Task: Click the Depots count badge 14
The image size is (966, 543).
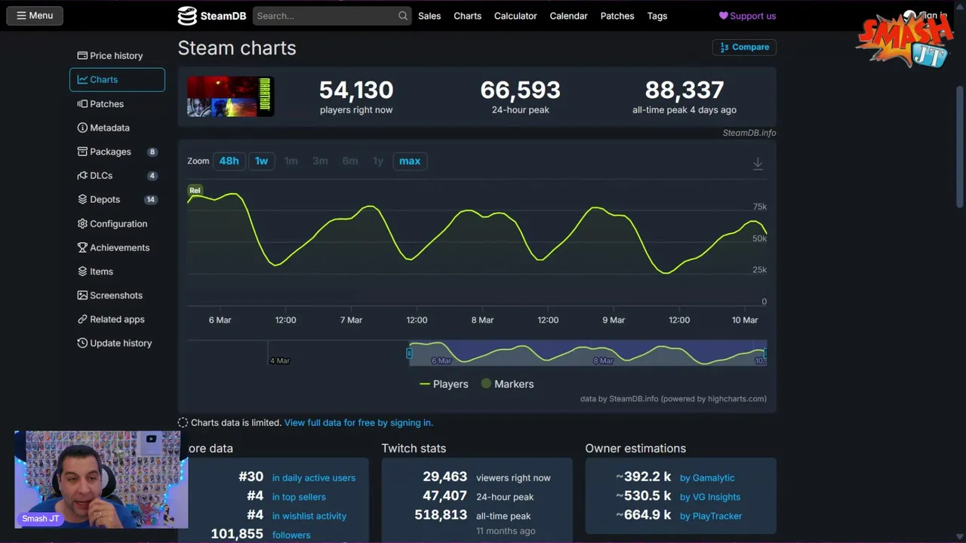Action: (x=150, y=200)
